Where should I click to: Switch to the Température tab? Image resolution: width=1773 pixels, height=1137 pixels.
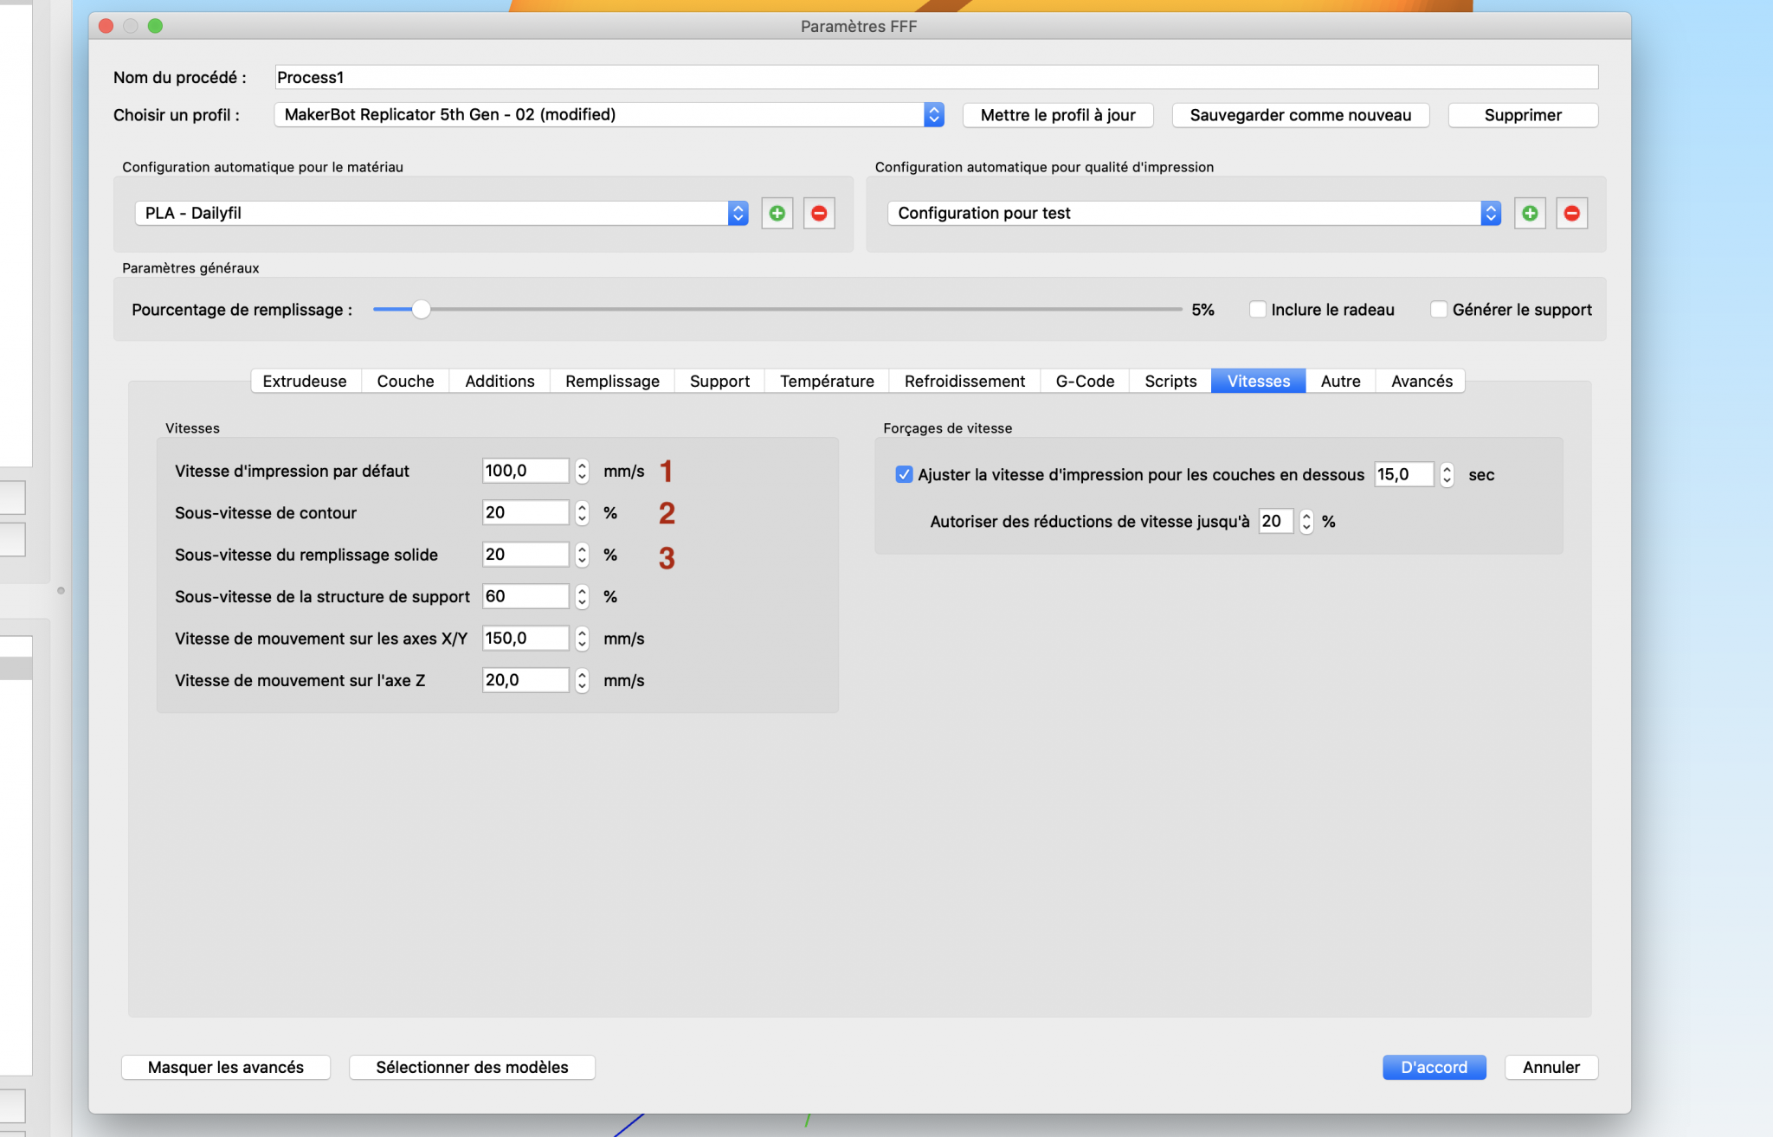click(x=827, y=381)
